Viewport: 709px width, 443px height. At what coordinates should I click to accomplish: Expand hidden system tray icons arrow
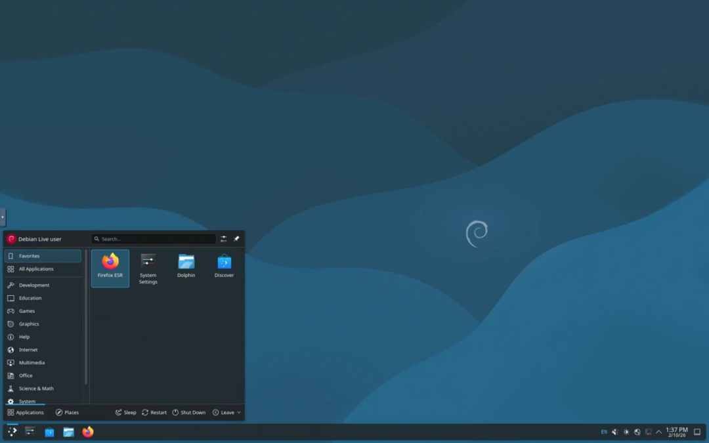[x=658, y=432]
